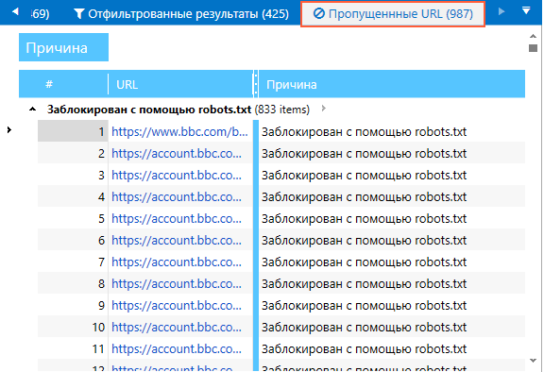The image size is (544, 372).
Task: Open the account.bbc.co link in row 3
Action: click(x=177, y=176)
